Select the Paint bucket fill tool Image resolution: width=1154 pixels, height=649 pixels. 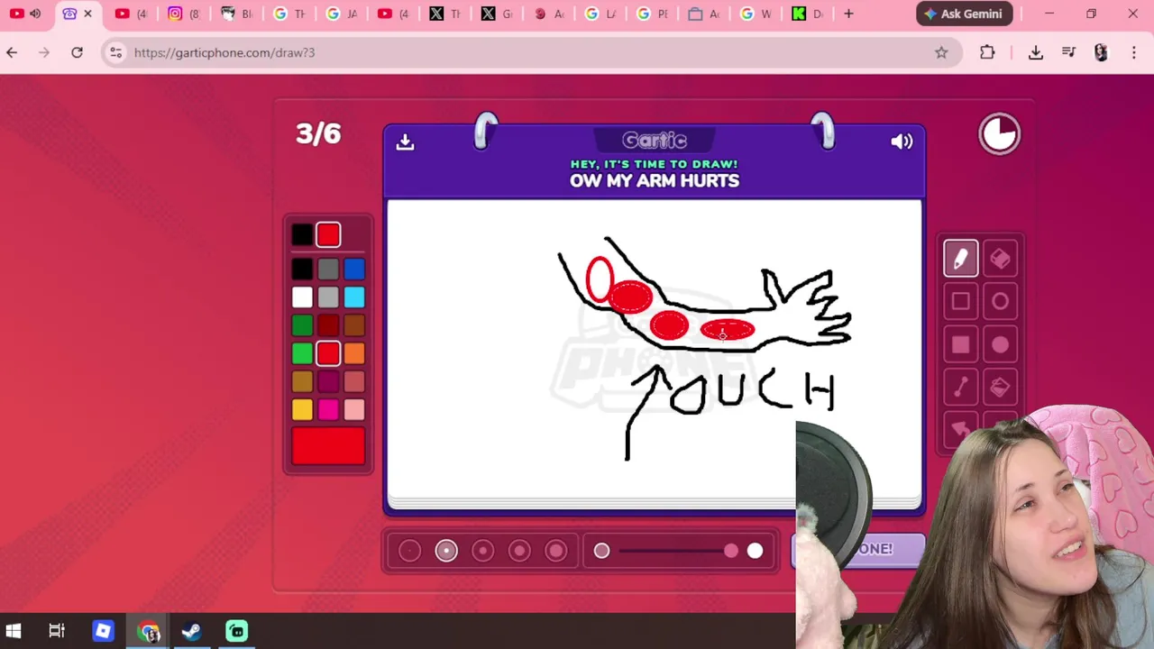point(1000,388)
